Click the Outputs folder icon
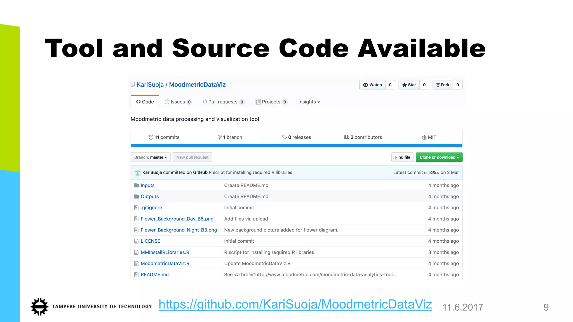 [137, 196]
